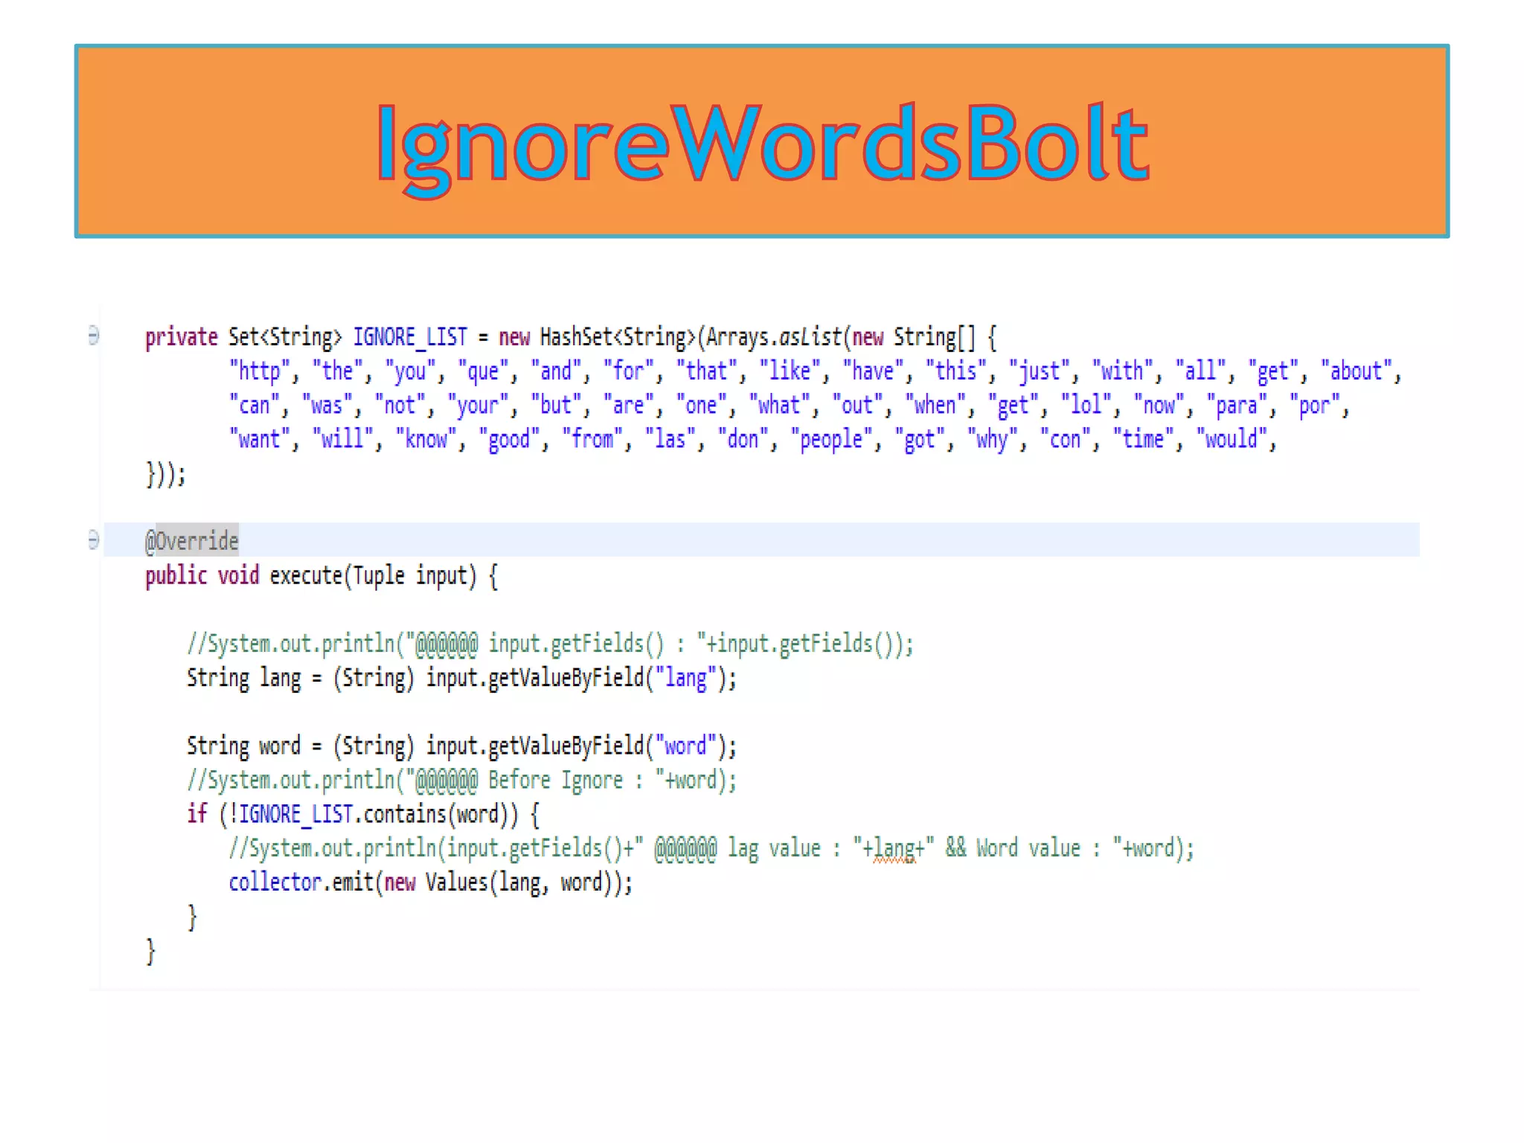The image size is (1524, 1143).
Task: Click IGNORE_LIST.contains in the if condition
Action: click(x=342, y=815)
